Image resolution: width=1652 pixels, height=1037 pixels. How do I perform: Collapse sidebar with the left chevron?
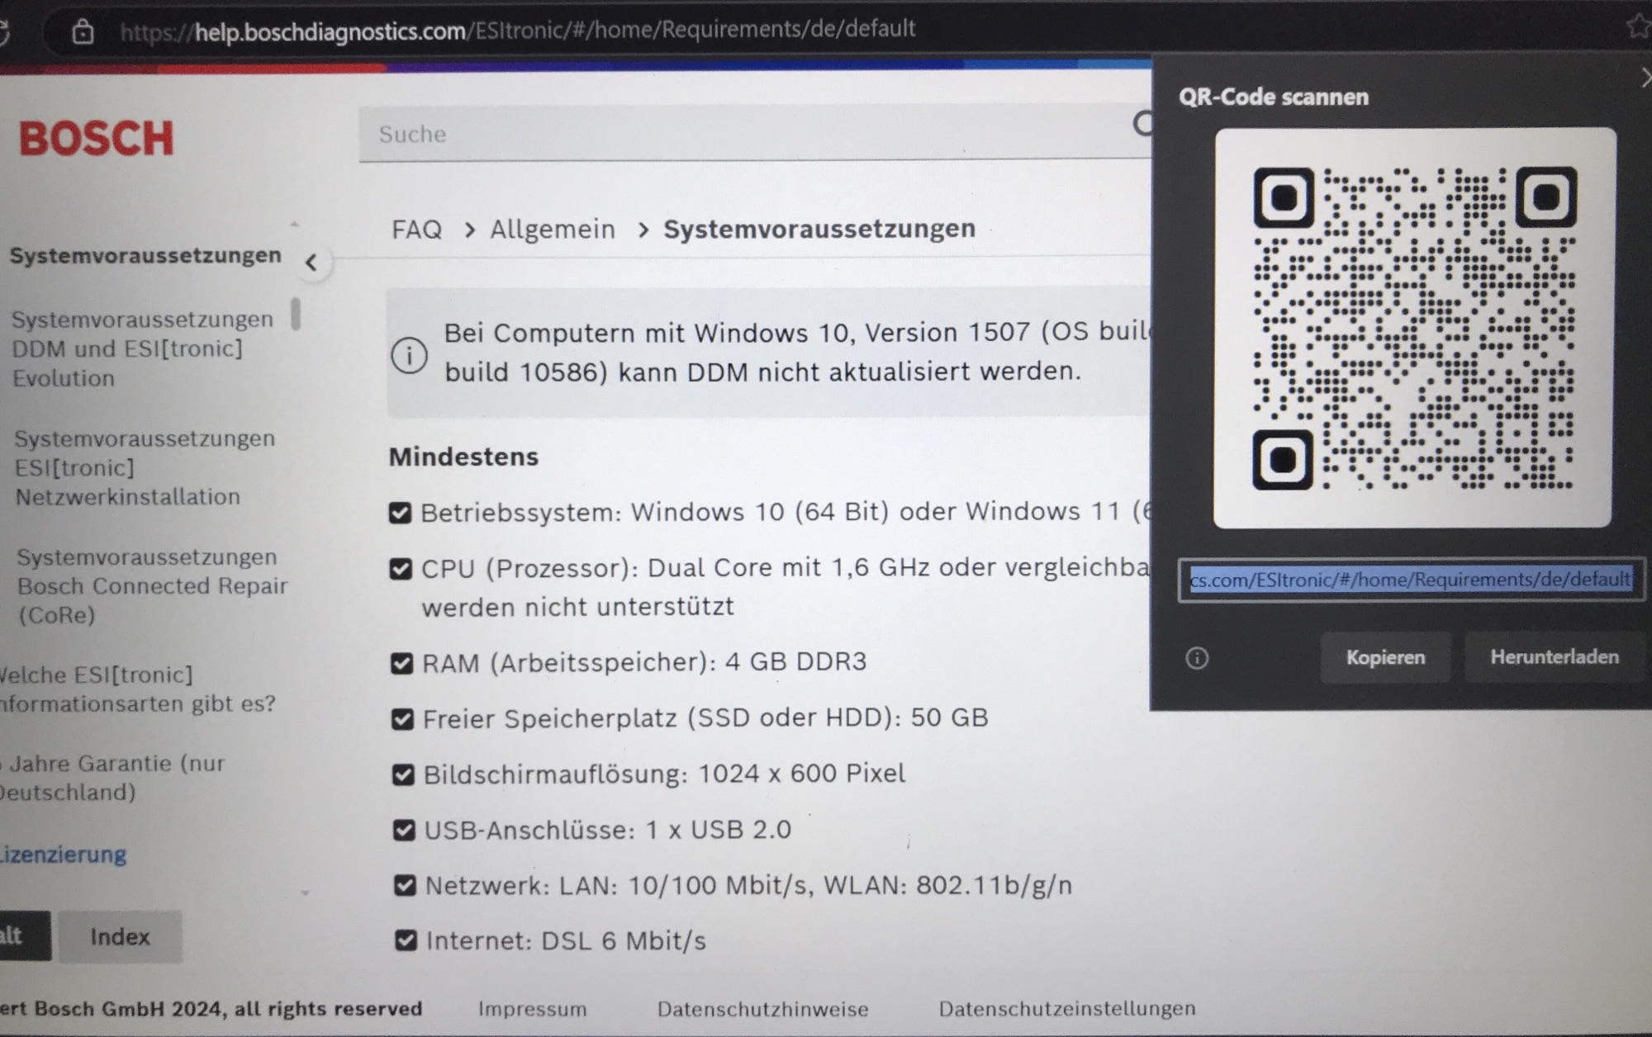tap(311, 263)
